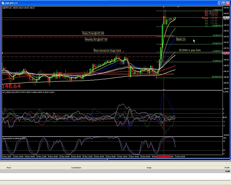This screenshot has width=231, height=185.
Task: Maximize the GBPJPY,H1 chart window
Action: coord(224,3)
